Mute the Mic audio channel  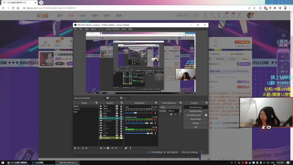(x=152, y=133)
